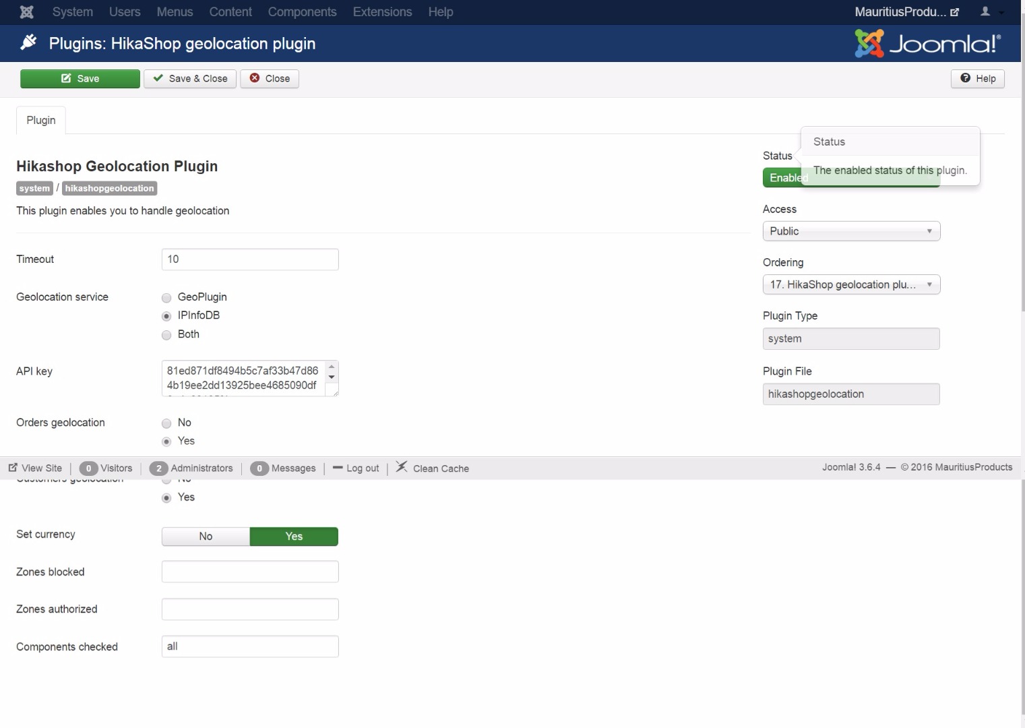Click the Plugin Type field showing system

tap(851, 339)
